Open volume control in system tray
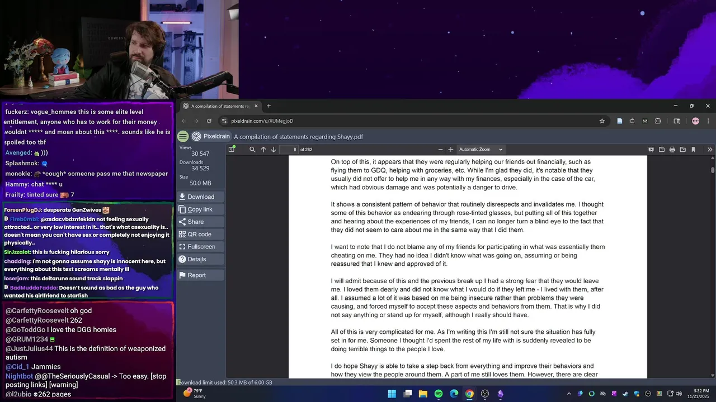The height and width of the screenshot is (402, 716). pyautogui.click(x=679, y=394)
